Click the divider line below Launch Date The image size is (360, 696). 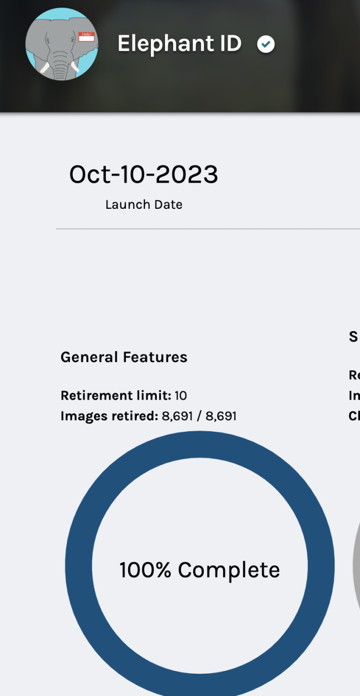[x=206, y=229]
